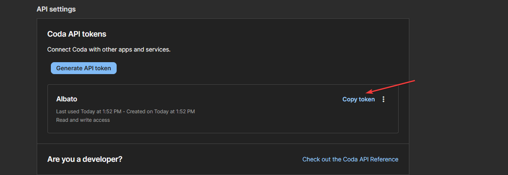Click the Coda API tokens heading
The width and height of the screenshot is (508, 175).
tap(76, 34)
